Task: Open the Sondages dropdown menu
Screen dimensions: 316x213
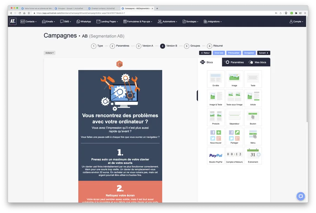Action: pos(190,21)
